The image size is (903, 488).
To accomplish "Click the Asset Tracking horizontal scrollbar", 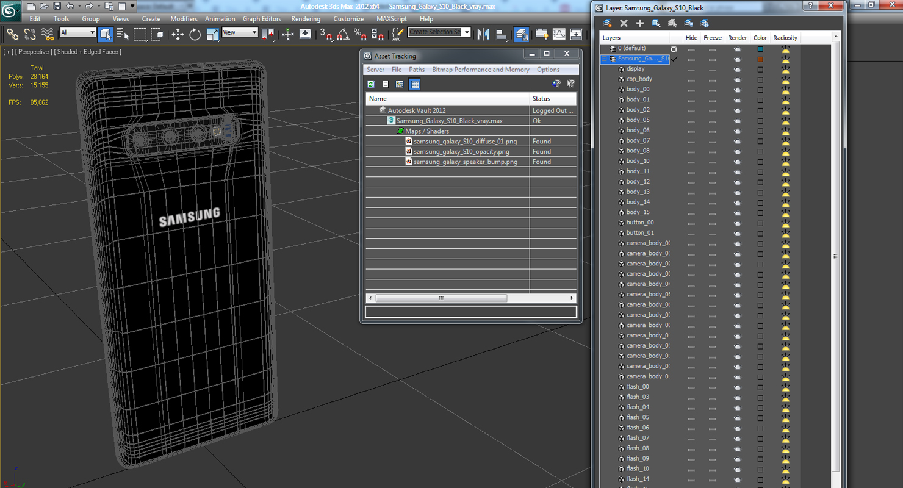I will coord(441,298).
